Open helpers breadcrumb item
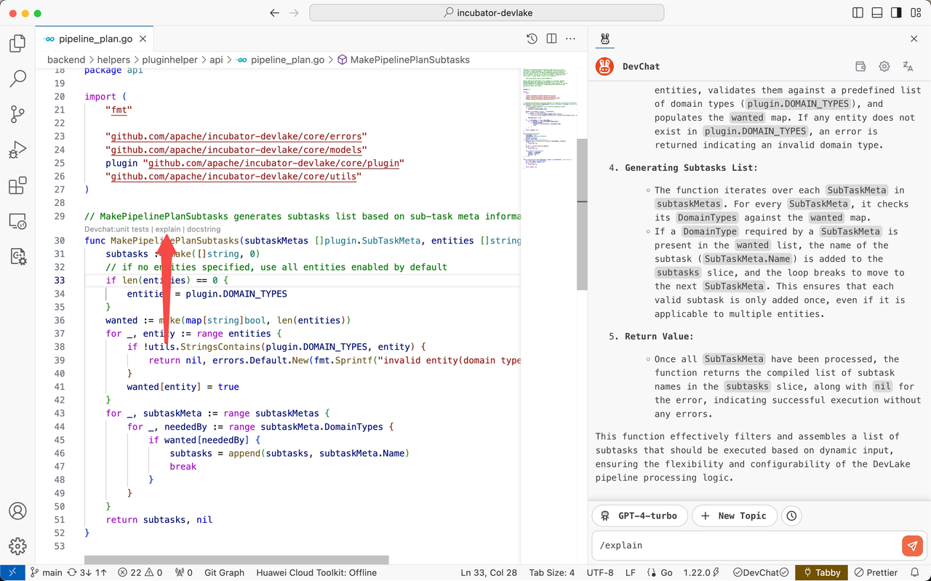Image resolution: width=931 pixels, height=581 pixels. pos(113,60)
